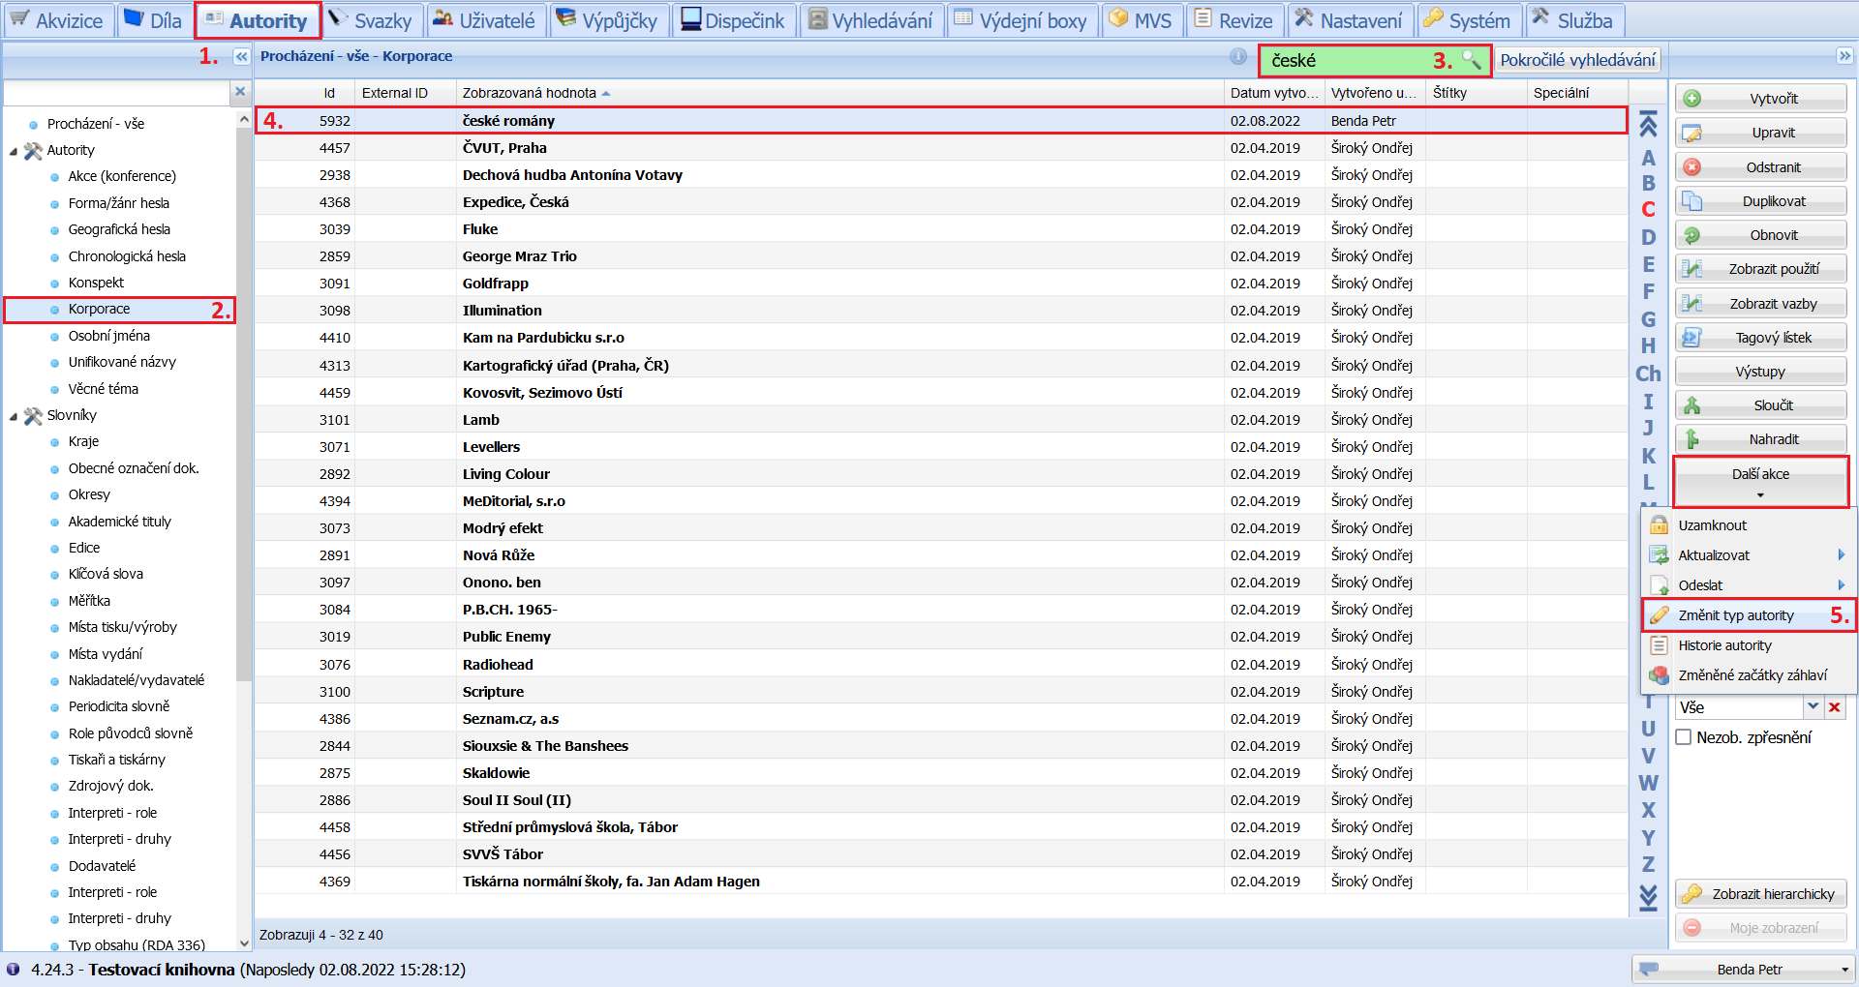Select Osobní jména in the tree
1859x987 pixels.
tap(109, 336)
